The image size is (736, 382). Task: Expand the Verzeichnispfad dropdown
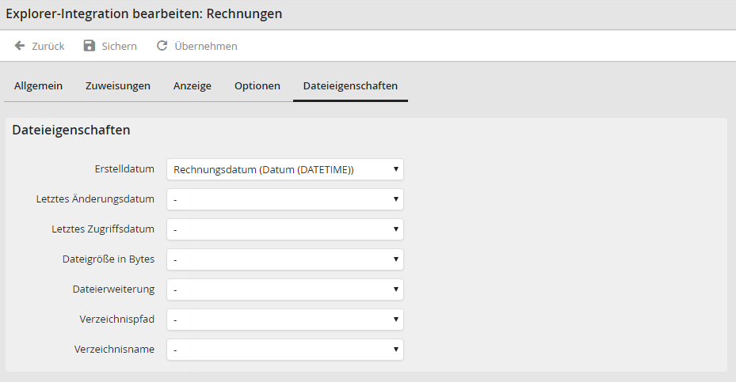[284, 320]
